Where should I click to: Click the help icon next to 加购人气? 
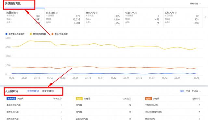[x=175, y=13]
